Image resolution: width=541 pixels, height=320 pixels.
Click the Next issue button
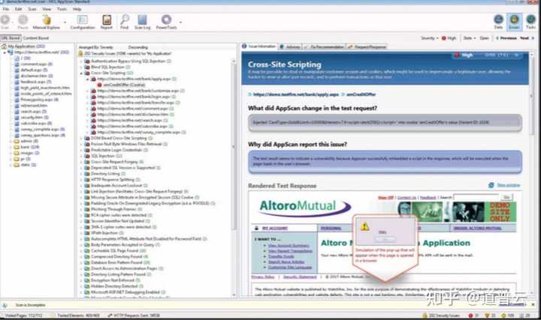pyautogui.click(x=527, y=38)
